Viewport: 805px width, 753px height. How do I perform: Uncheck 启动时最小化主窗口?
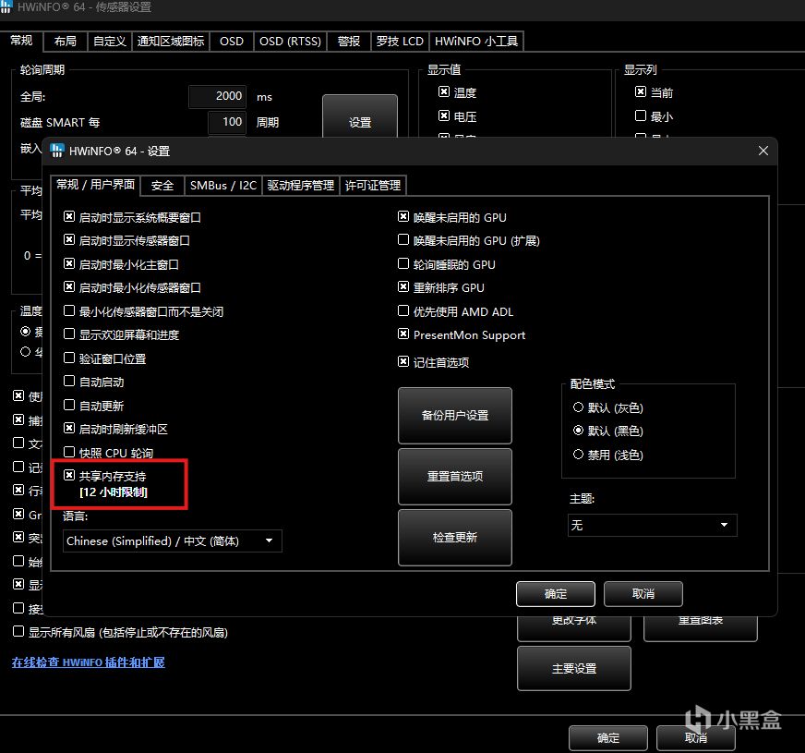click(69, 264)
